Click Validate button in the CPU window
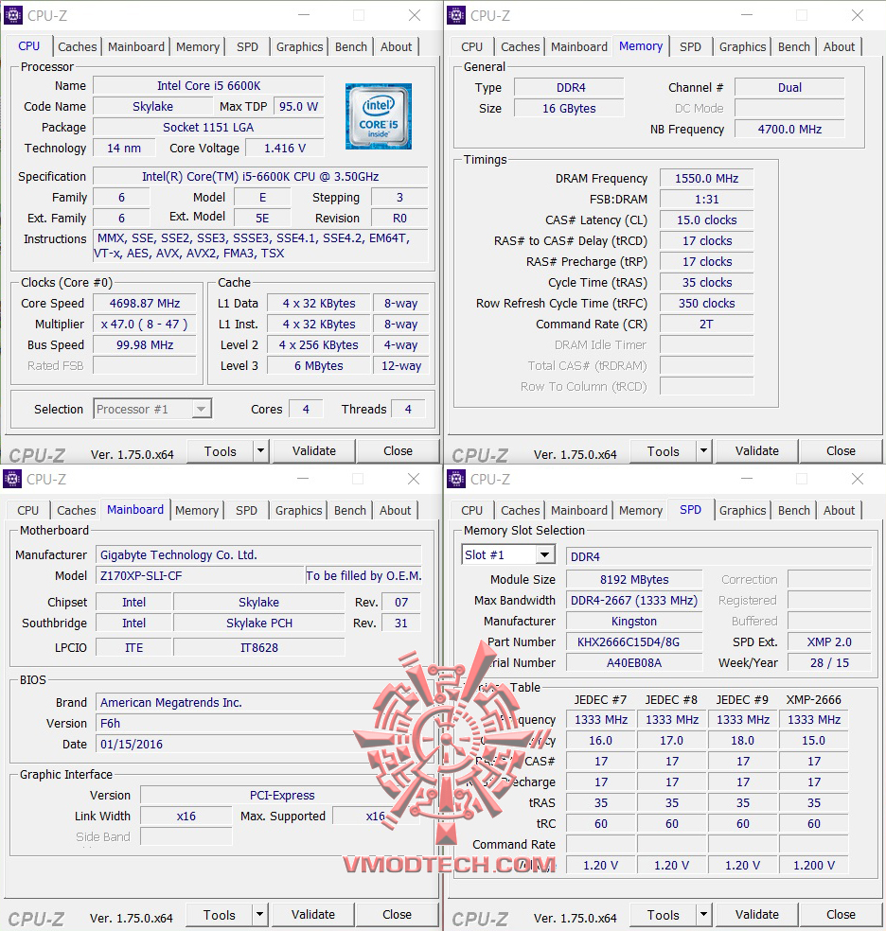Image resolution: width=886 pixels, height=931 pixels. click(x=314, y=451)
